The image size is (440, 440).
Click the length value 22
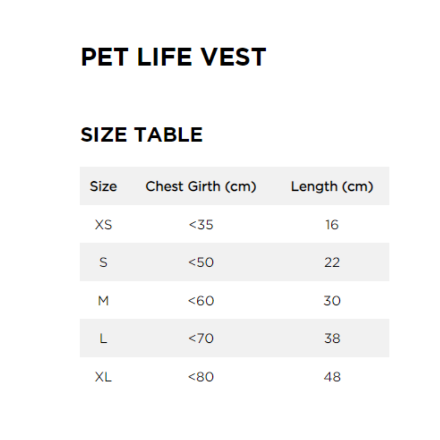point(332,262)
